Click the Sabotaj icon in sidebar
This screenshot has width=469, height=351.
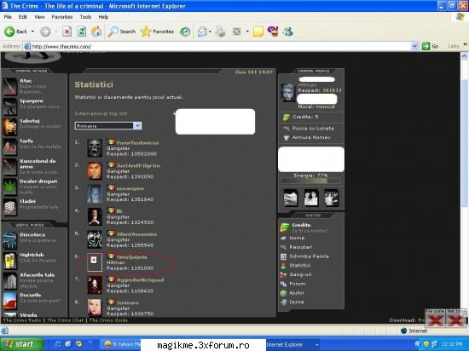[x=10, y=127]
